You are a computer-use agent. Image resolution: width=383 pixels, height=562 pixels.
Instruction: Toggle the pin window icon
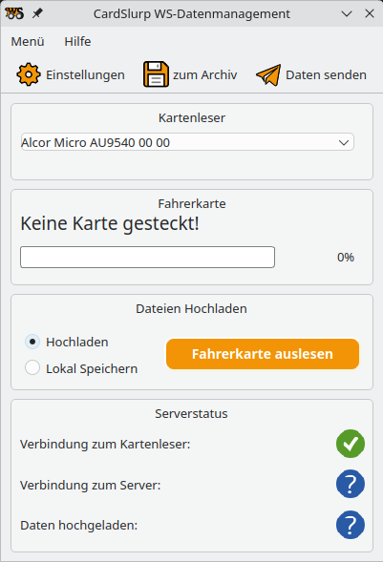point(37,13)
